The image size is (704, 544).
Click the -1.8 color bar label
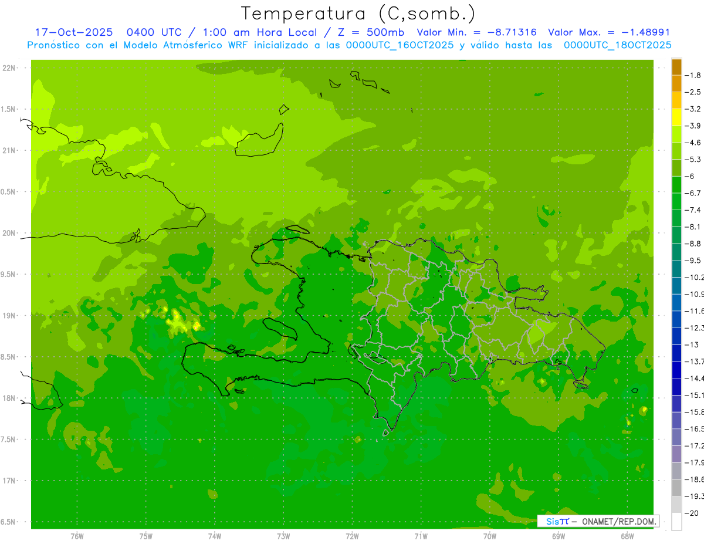(693, 75)
